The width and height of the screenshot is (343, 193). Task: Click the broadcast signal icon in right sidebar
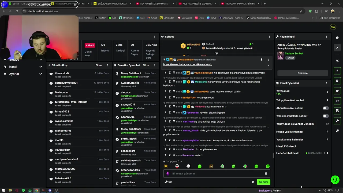[x=337, y=101]
